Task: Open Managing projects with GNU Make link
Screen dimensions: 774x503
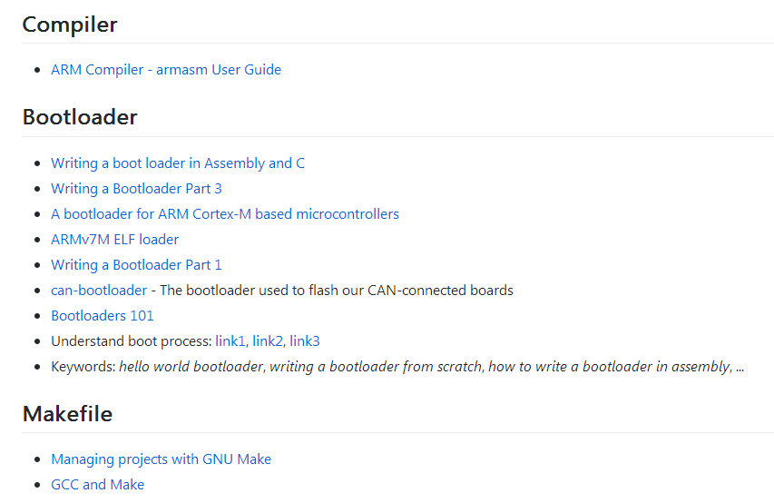Action: 161,459
